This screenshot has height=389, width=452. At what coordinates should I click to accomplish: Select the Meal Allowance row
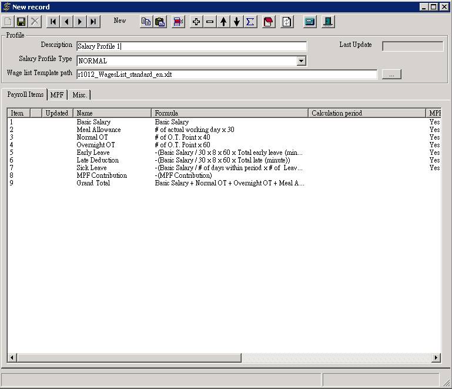(x=225, y=130)
